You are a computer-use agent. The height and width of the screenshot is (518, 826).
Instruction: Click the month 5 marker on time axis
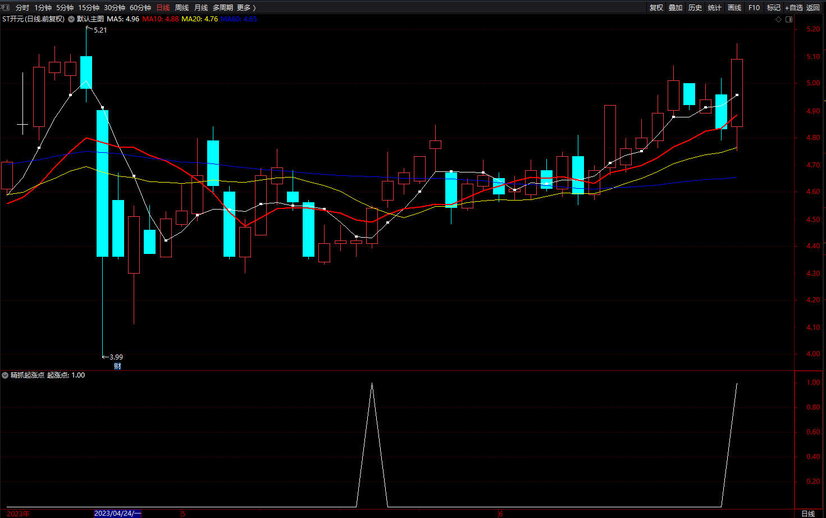[x=183, y=514]
